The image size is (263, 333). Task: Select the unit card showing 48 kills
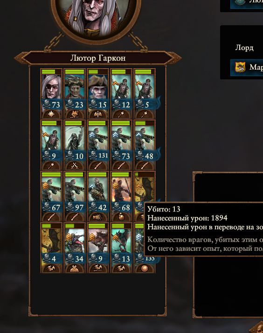click(145, 145)
